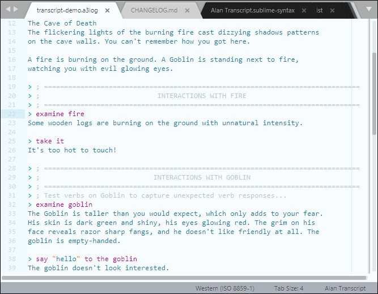Close the partially hidden 'ist' tab
This screenshot has height=294, width=378.
tap(332, 10)
